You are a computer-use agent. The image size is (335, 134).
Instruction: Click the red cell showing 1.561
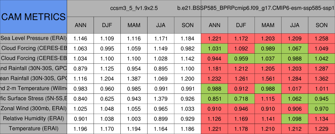[x=268, y=78]
